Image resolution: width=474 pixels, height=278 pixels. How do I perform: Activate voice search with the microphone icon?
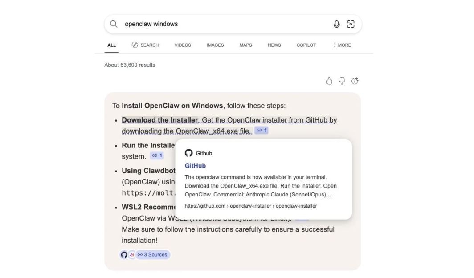(336, 24)
